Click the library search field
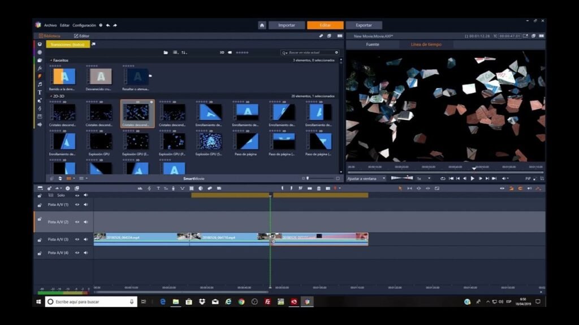The height and width of the screenshot is (325, 579). point(309,52)
